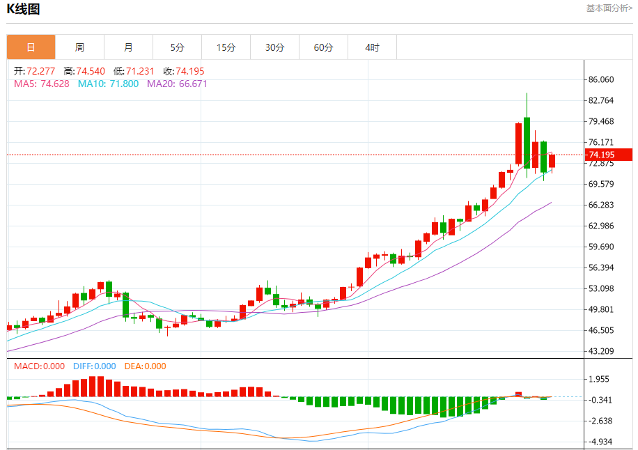Image resolution: width=638 pixels, height=450 pixels.
Task: Click the 低:71.231 low price
Action: pos(134,71)
